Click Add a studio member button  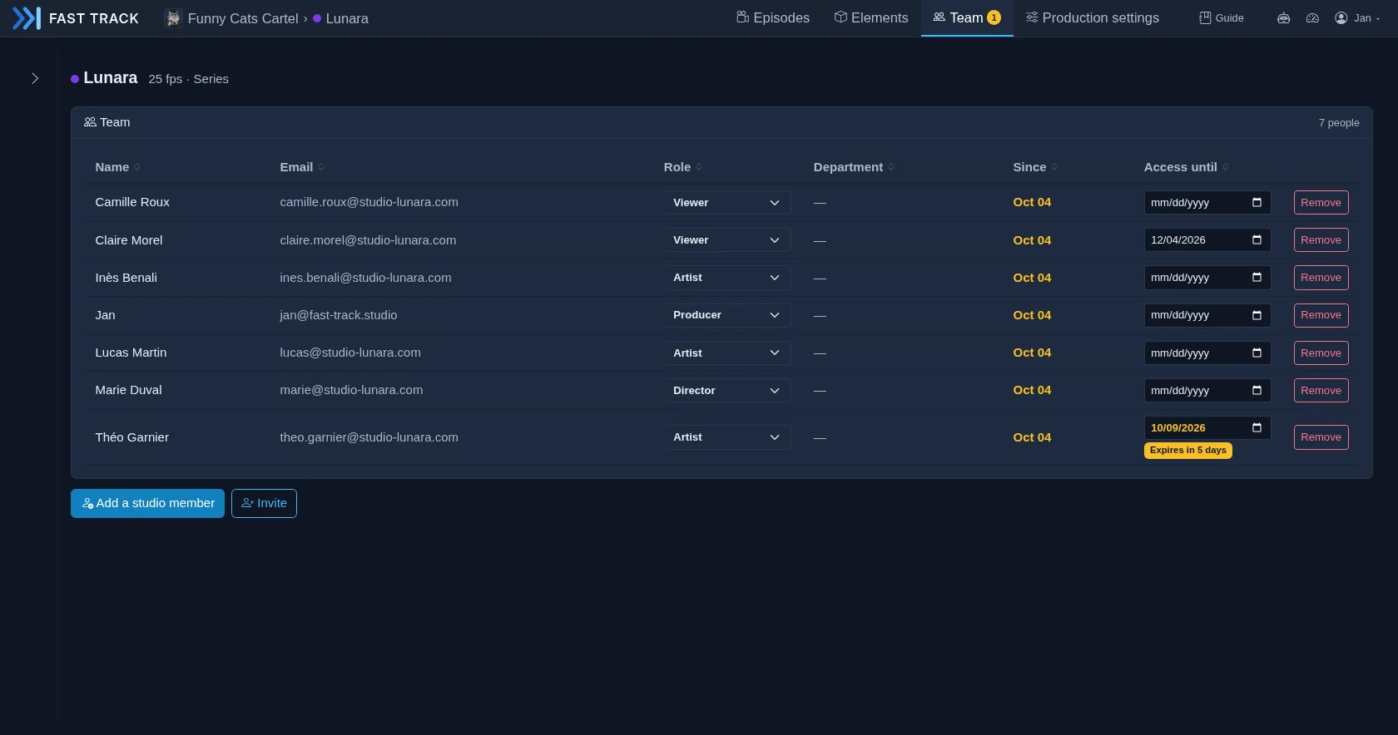(147, 503)
